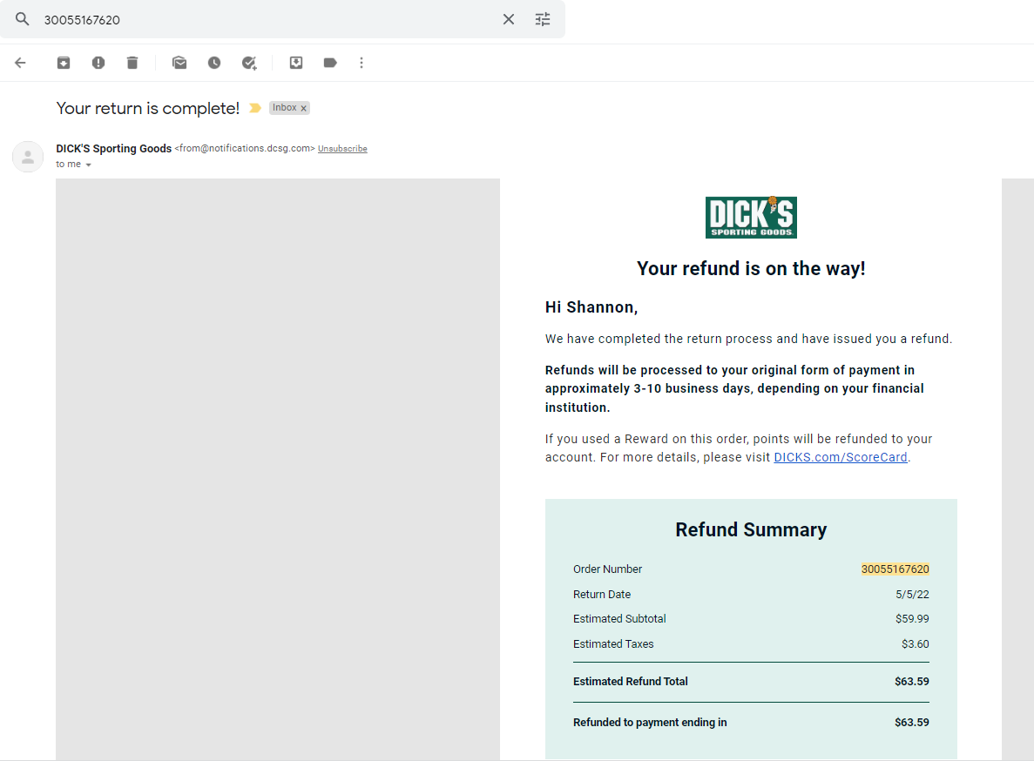
Task: Open the Labels icon
Action: click(330, 63)
